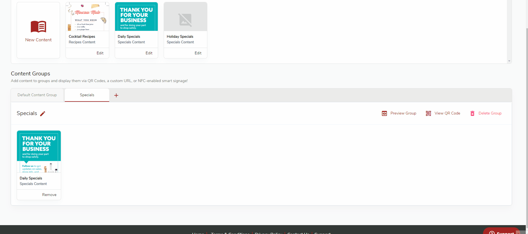The height and width of the screenshot is (234, 528).
Task: Click the Delete Group text link
Action: pyautogui.click(x=490, y=113)
